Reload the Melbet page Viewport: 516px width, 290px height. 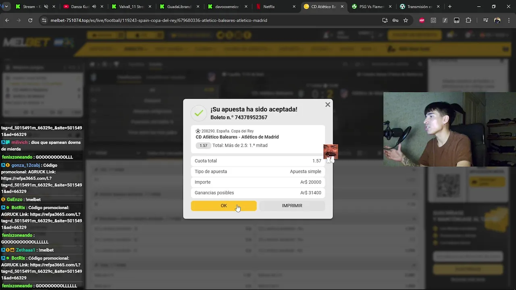(x=30, y=20)
